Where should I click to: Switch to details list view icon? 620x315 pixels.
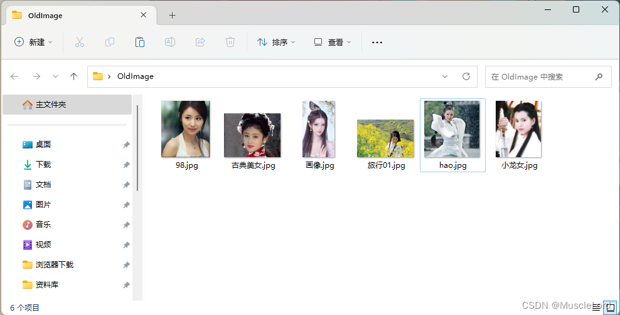(596, 307)
